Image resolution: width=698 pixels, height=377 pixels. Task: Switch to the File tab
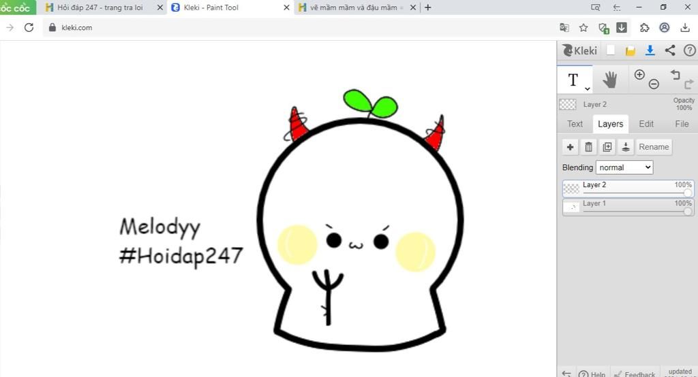coord(682,124)
